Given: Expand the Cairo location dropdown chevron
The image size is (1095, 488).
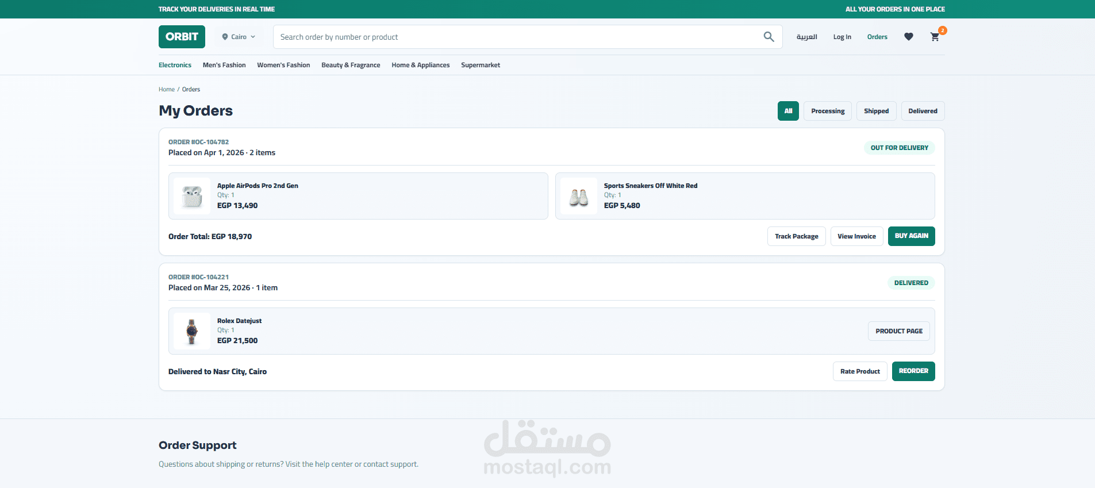Looking at the screenshot, I should [253, 37].
